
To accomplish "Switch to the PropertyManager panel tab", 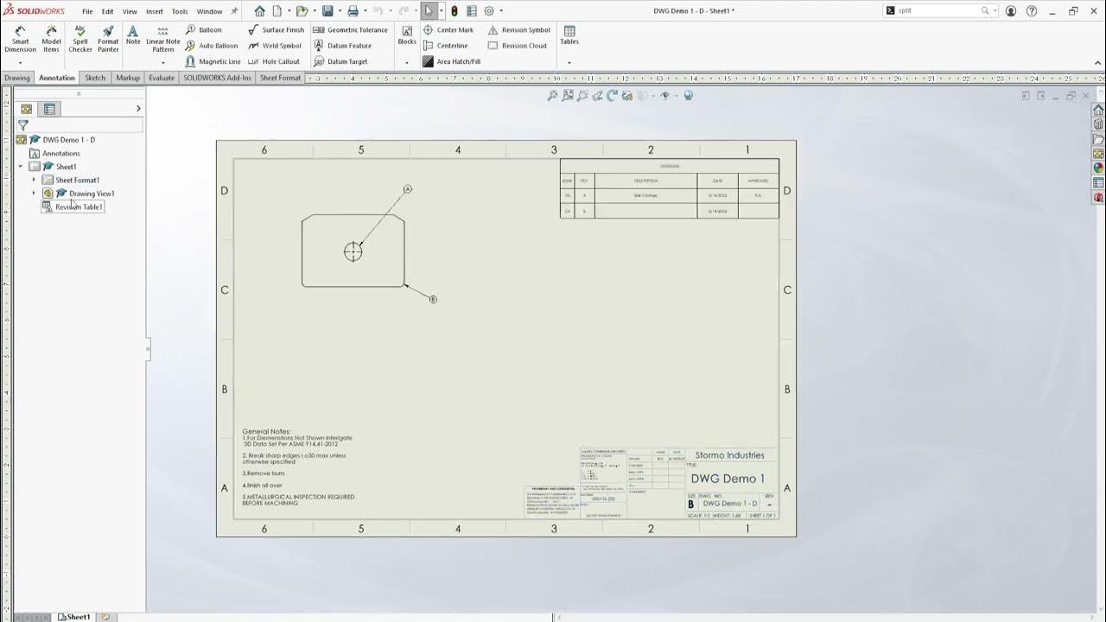I will [49, 109].
